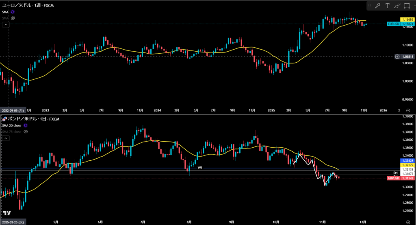The width and height of the screenshot is (416, 225).
Task: Select the brush tool in drawing toolbar
Action: point(397,6)
